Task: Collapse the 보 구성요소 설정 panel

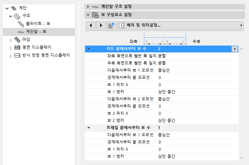Action: point(88,15)
